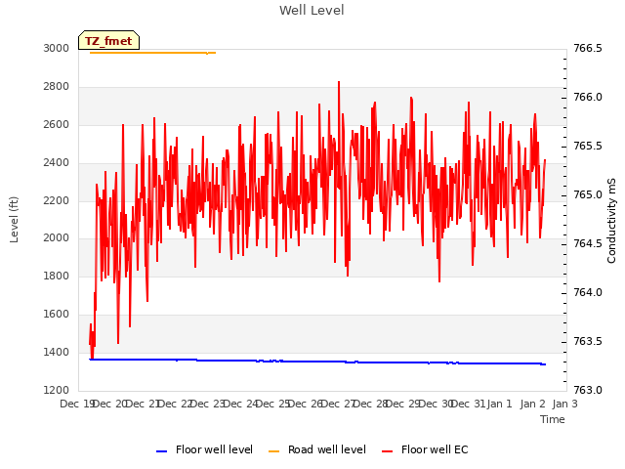Viewport: 625px width, 469px height.
Task: Click the Dec 19 date label
Action: click(x=77, y=404)
